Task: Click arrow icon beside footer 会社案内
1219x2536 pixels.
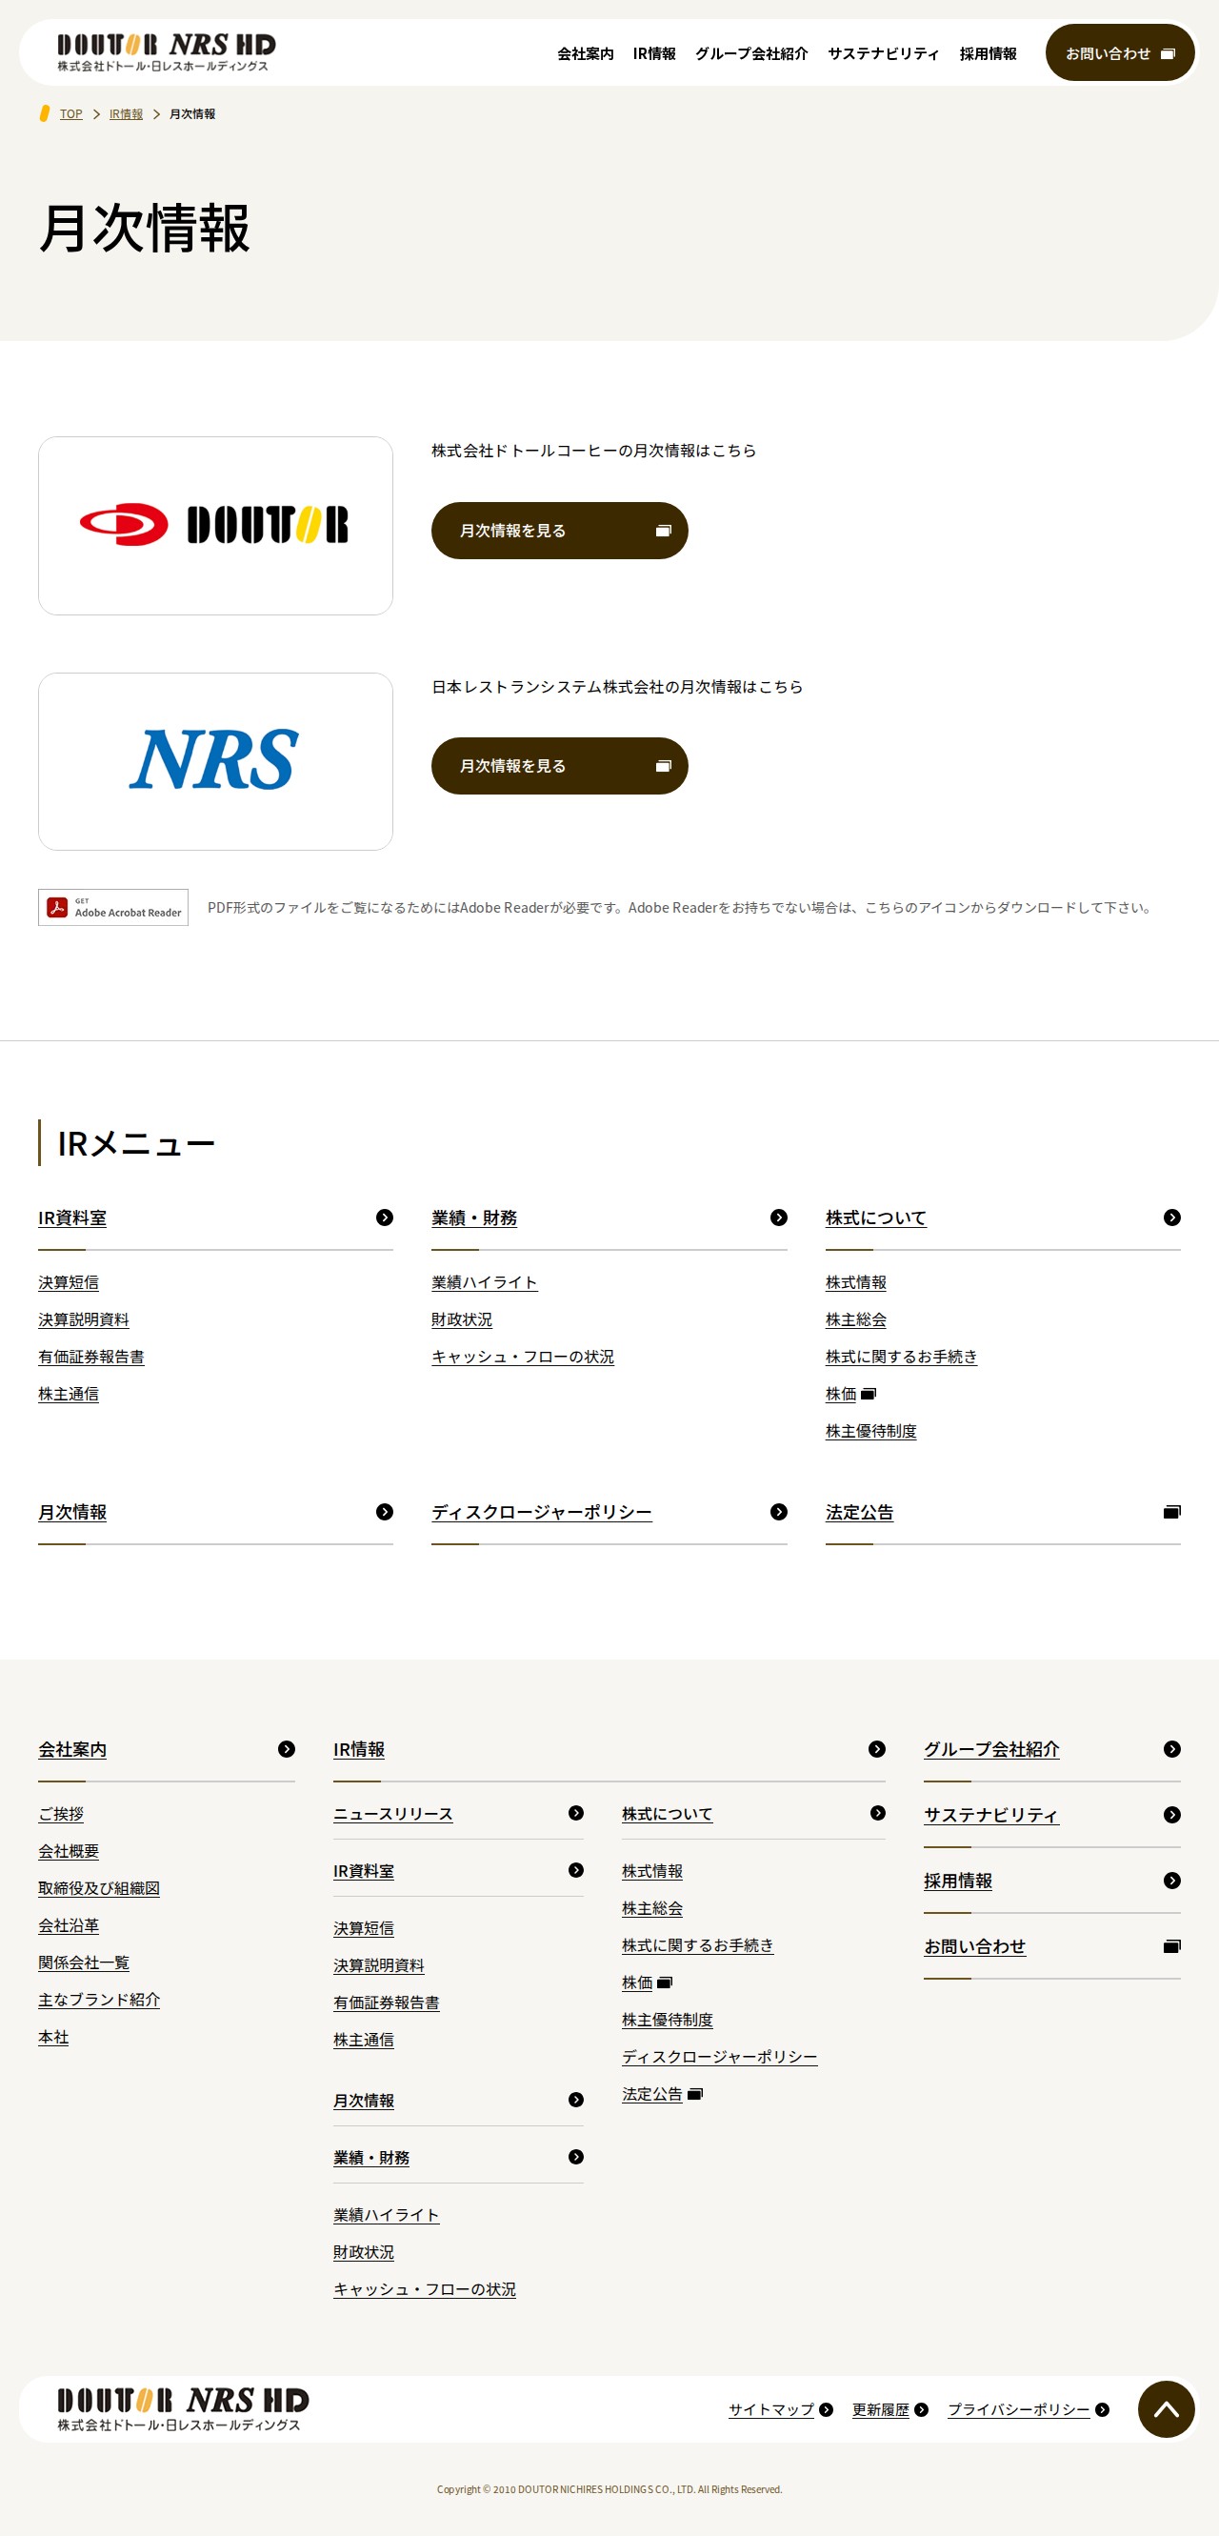Action: pyautogui.click(x=287, y=1748)
